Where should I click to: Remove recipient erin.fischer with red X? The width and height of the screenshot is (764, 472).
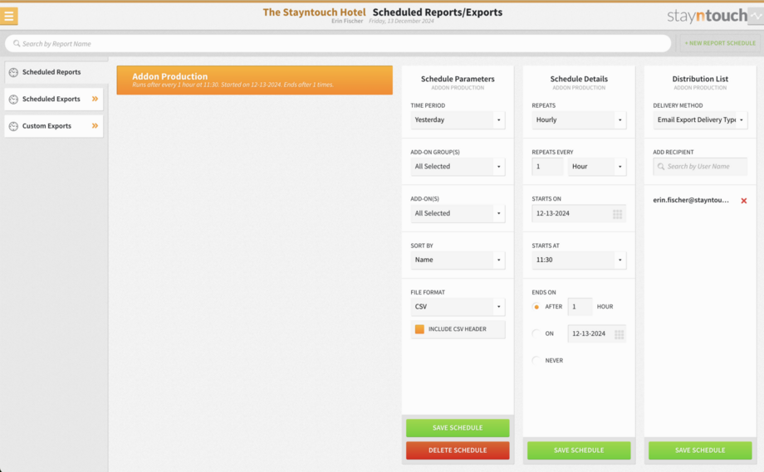click(x=744, y=201)
